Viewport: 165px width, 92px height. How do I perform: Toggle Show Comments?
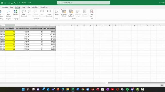(49, 13)
